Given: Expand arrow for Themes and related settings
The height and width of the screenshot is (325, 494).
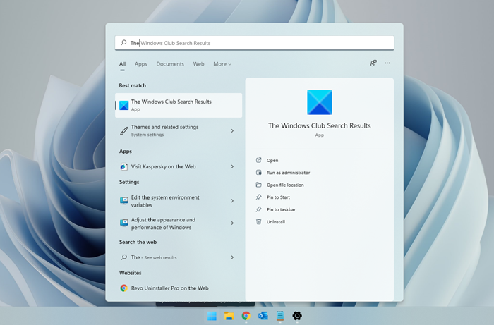Looking at the screenshot, I should [x=232, y=130].
